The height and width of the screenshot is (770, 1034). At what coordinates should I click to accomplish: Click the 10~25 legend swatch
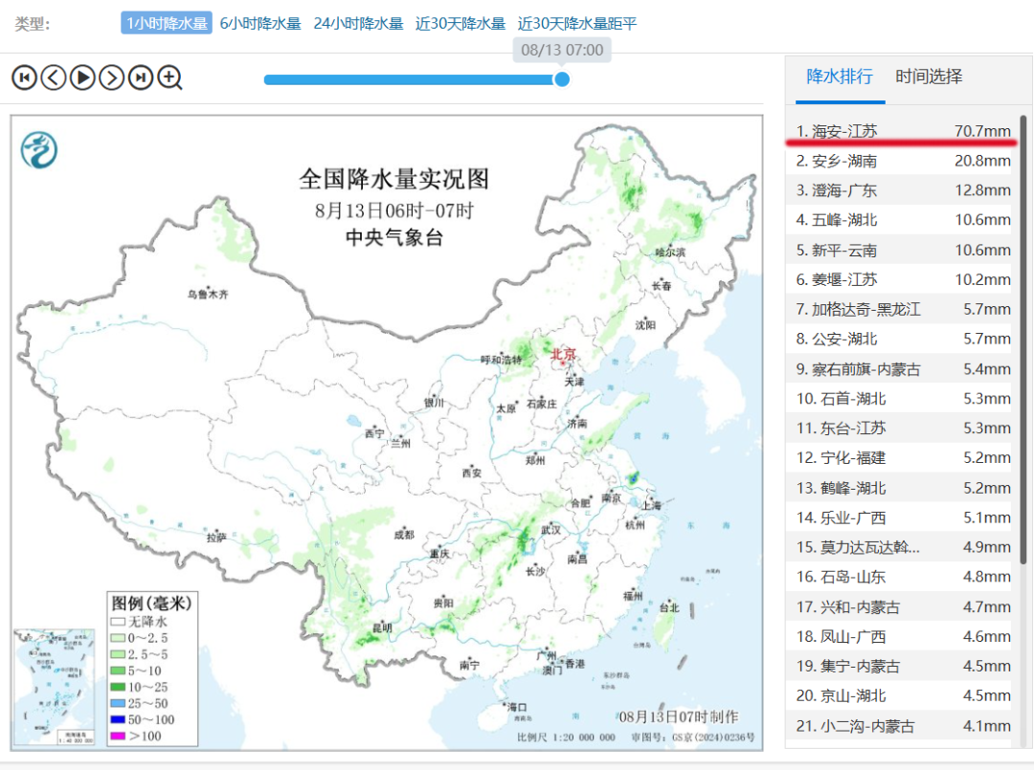(x=118, y=687)
